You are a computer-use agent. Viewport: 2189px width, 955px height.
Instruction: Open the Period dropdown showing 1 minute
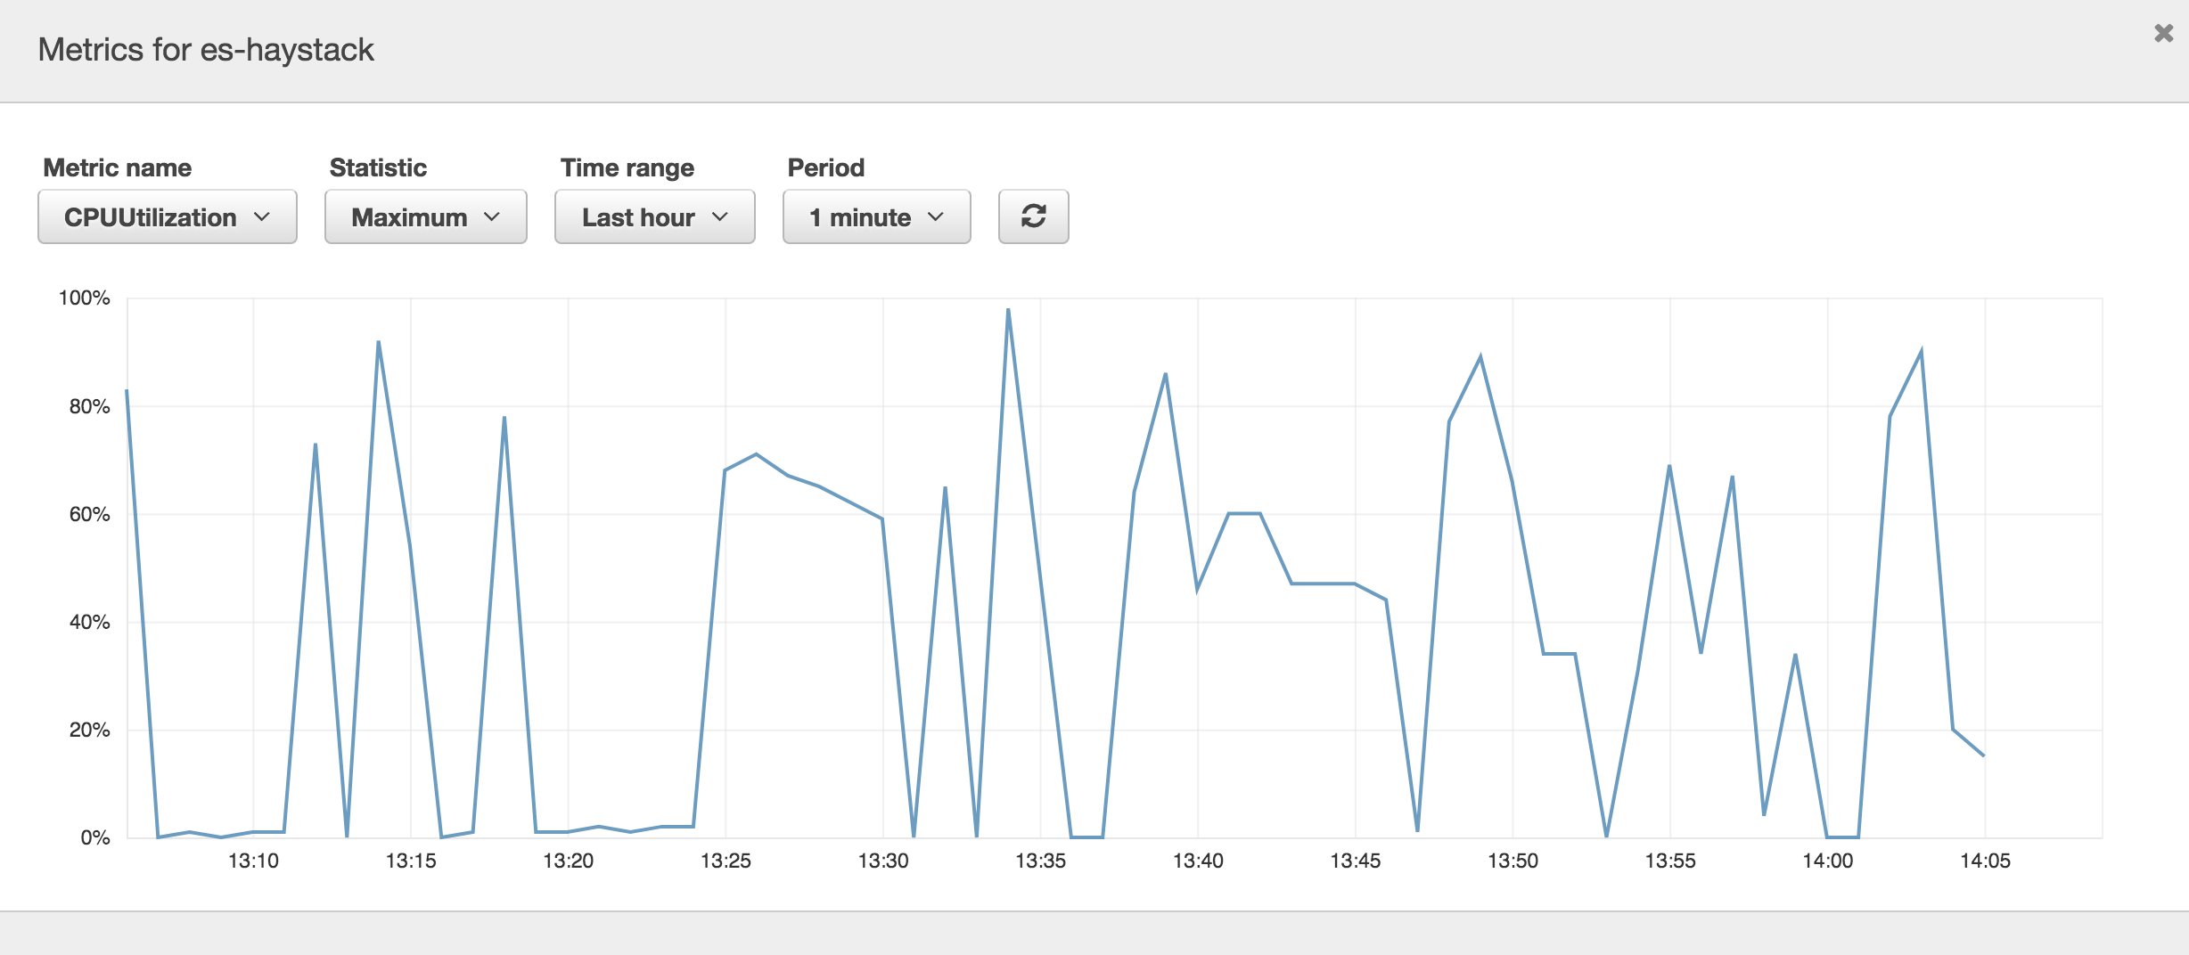click(876, 216)
